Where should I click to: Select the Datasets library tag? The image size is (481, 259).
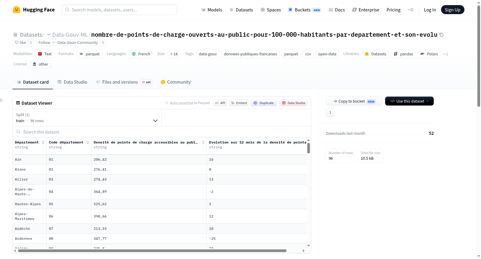pyautogui.click(x=375, y=54)
